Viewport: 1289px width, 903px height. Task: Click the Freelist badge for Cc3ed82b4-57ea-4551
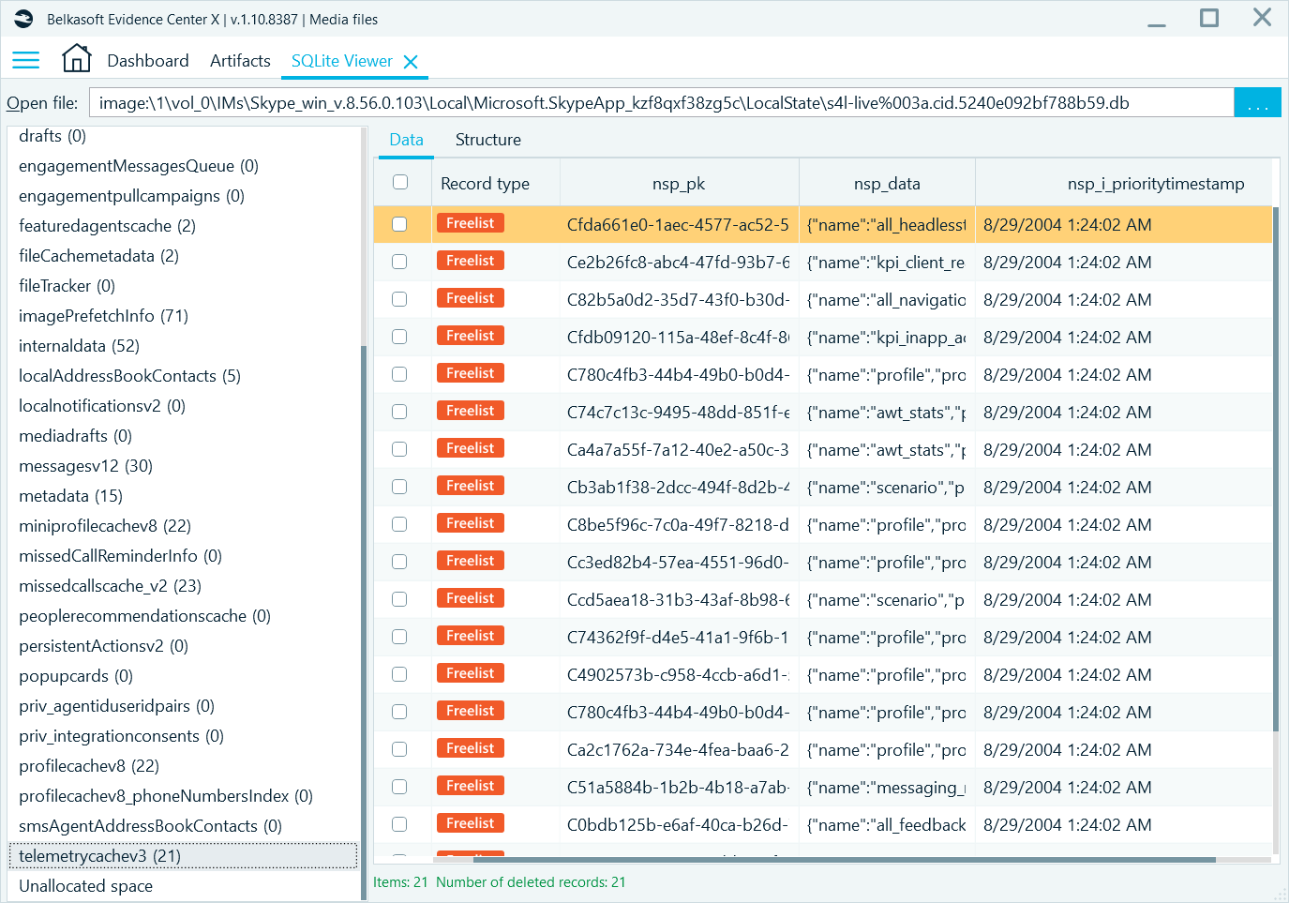coord(471,561)
